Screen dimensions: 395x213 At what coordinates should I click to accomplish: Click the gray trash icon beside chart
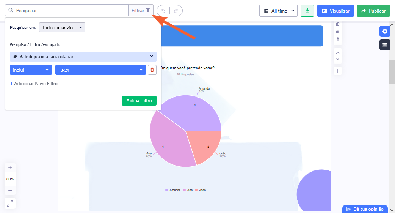click(337, 39)
